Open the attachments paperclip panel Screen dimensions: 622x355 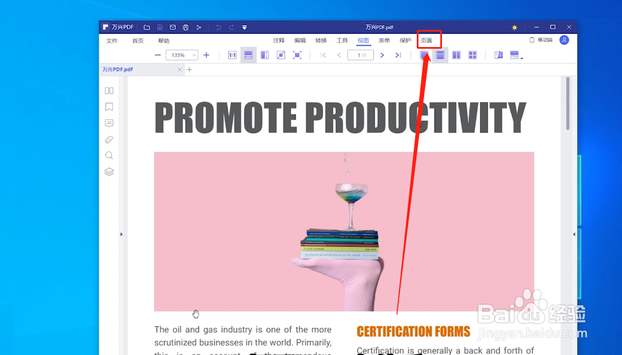[109, 139]
